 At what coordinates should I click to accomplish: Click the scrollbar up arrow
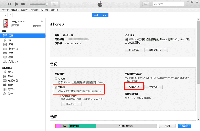(x=199, y=20)
